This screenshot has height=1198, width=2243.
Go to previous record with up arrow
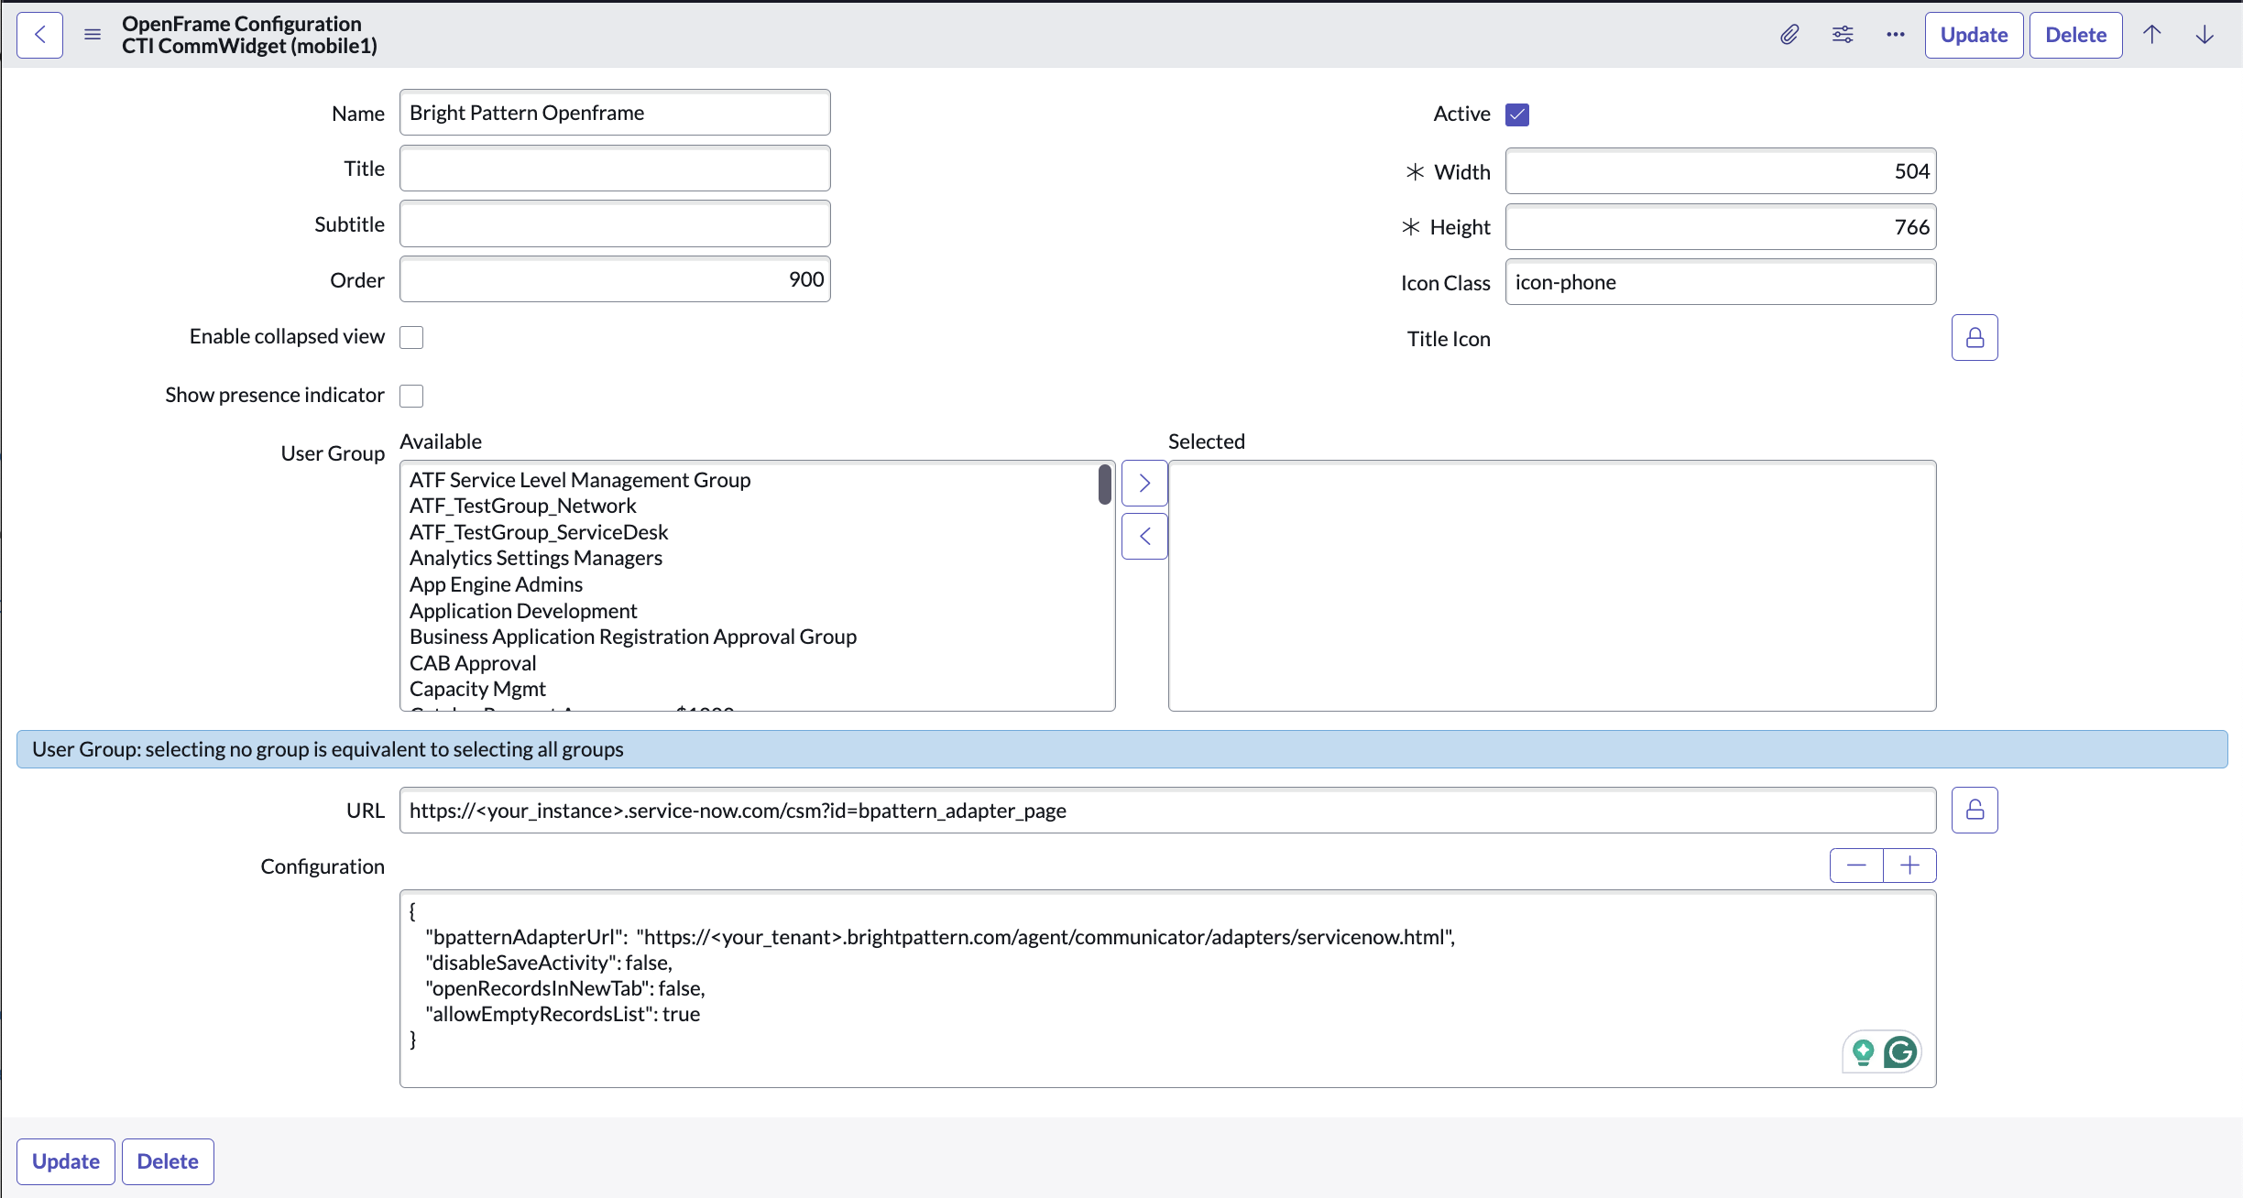(x=2152, y=35)
